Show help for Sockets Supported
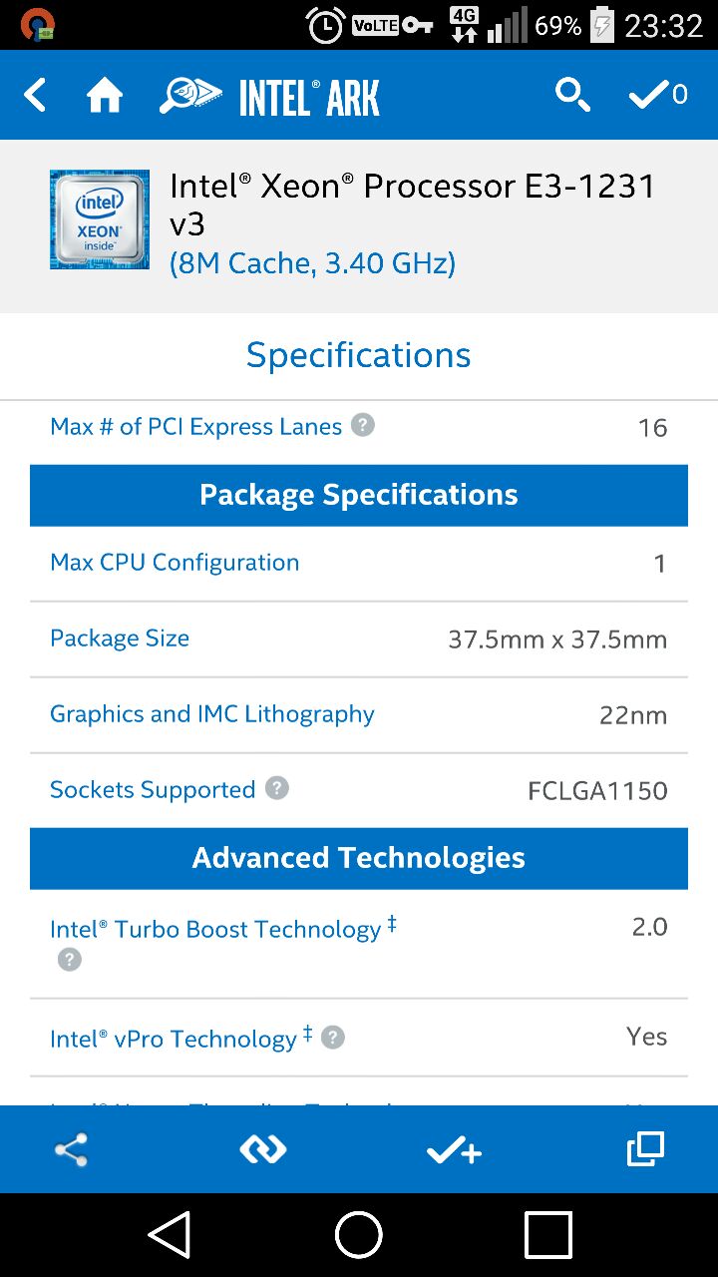This screenshot has width=718, height=1277. [277, 788]
